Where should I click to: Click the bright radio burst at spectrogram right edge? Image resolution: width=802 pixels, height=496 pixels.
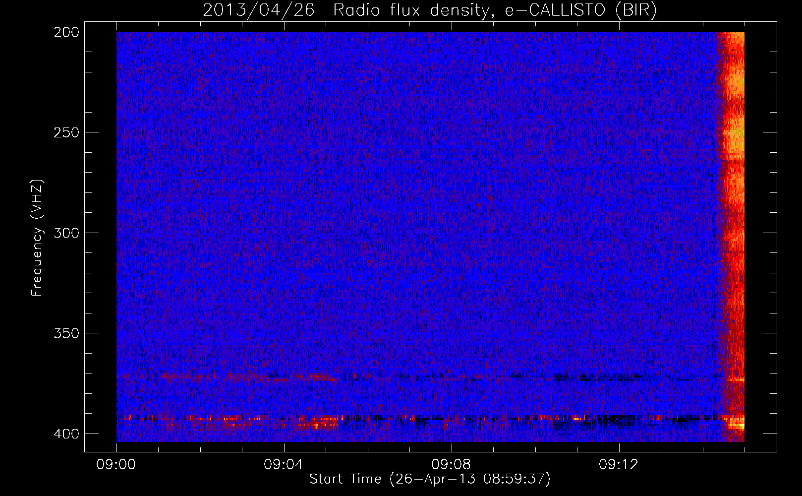[x=732, y=237]
